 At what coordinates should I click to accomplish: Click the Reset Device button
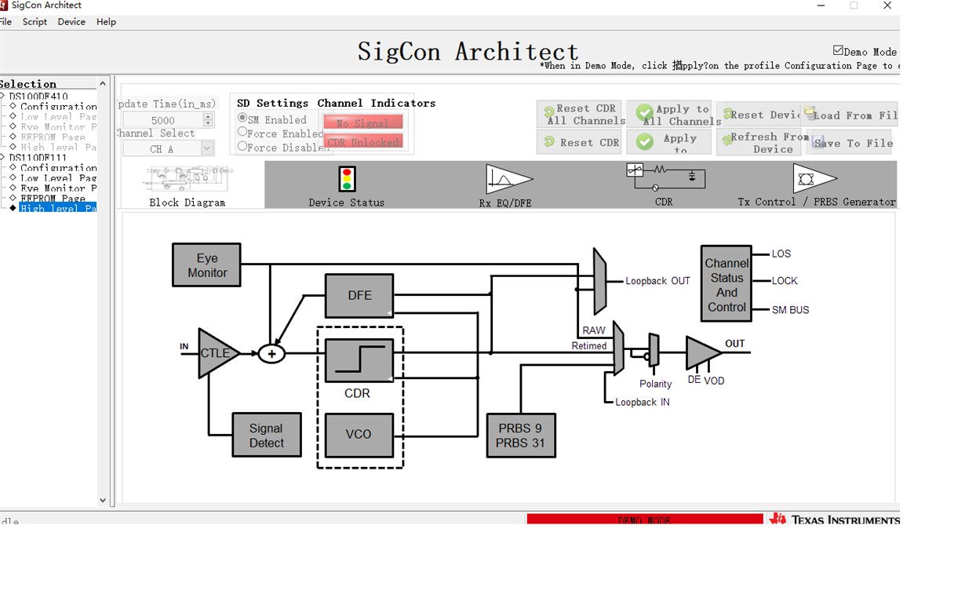point(759,115)
